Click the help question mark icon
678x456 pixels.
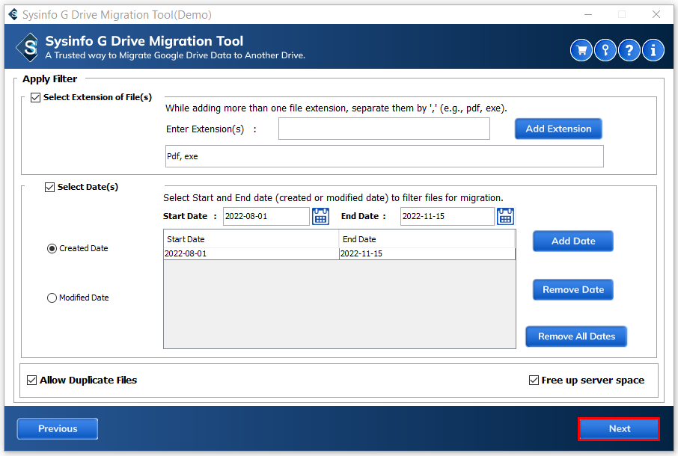629,50
